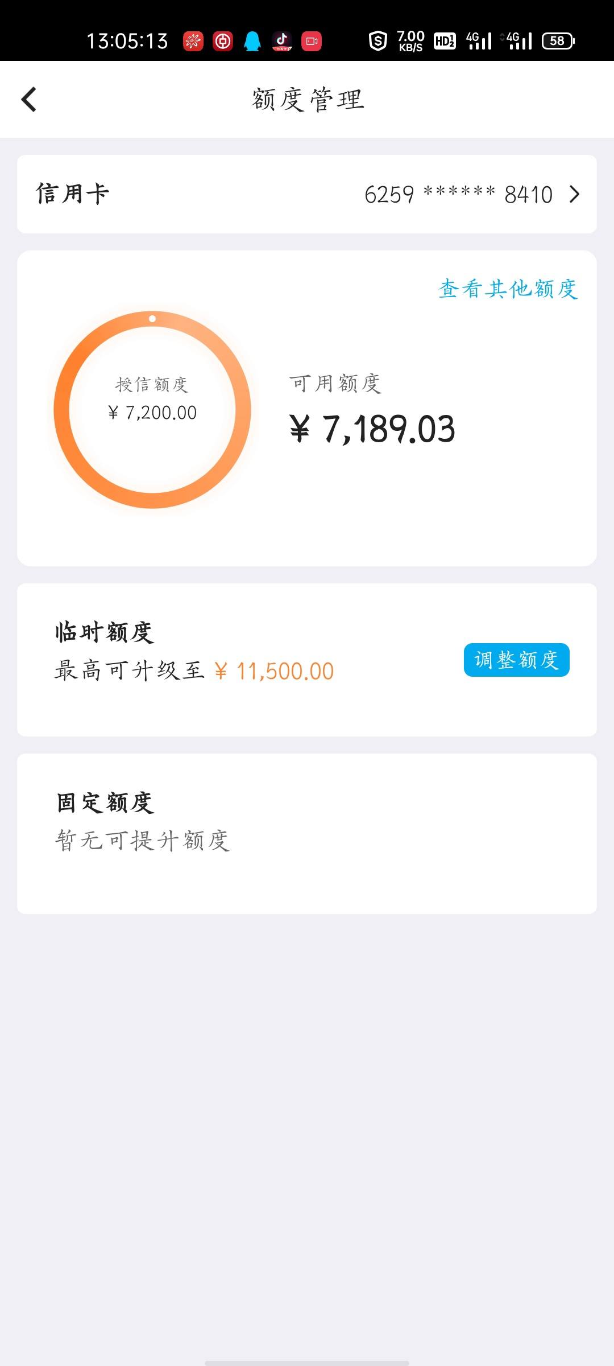Screen dimensions: 614x1366
Task: Tap the Bank of China notification icon
Action: [x=223, y=41]
